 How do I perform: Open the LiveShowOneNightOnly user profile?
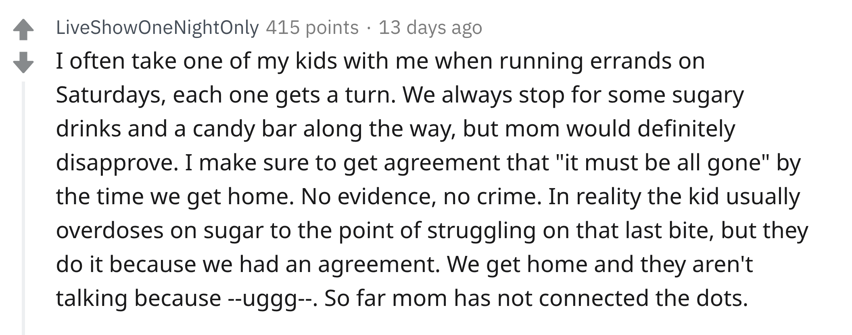point(157,27)
